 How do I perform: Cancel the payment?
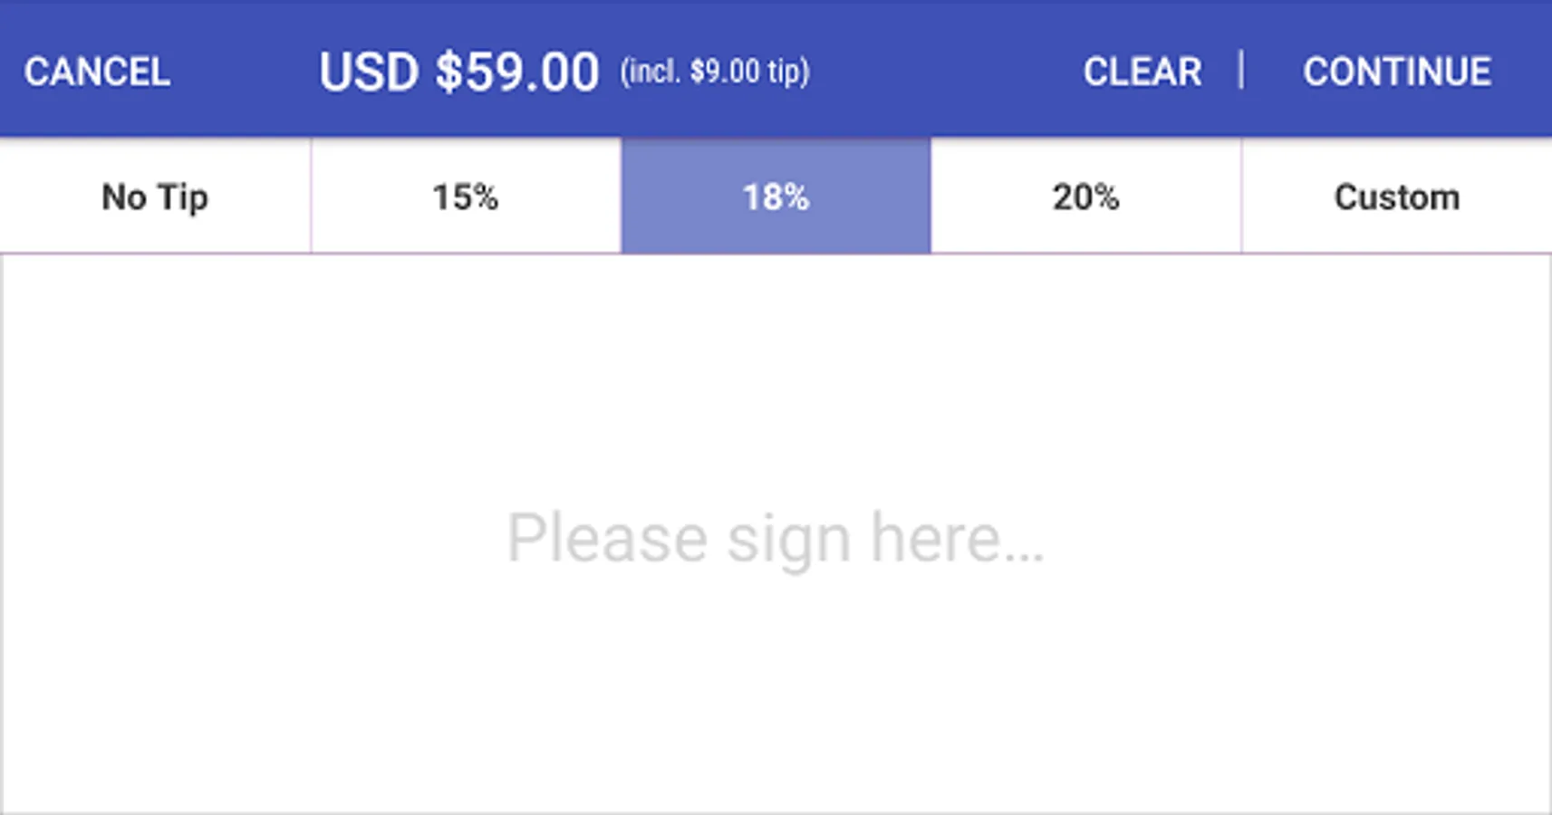pos(97,72)
